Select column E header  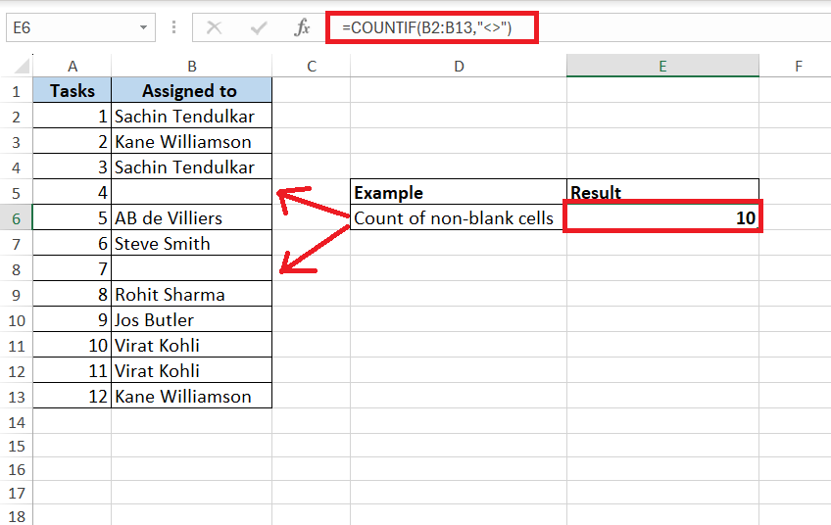(x=662, y=67)
